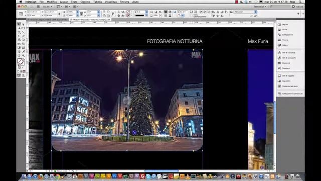
Task: Click the stroke weight field
Action: click(140, 12)
